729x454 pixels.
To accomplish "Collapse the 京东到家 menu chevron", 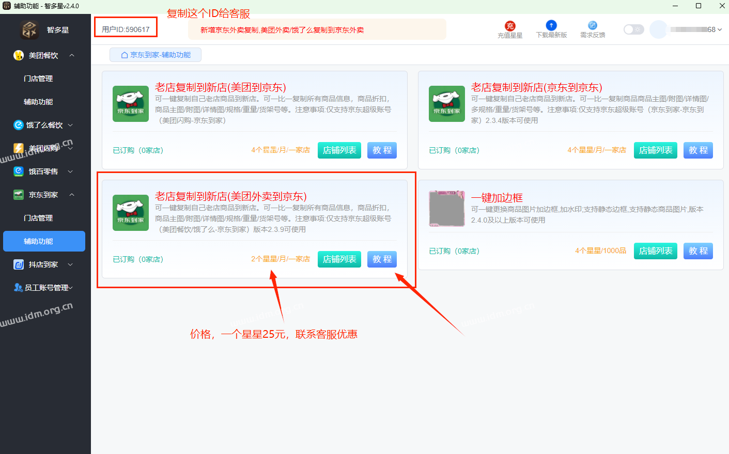I will (x=72, y=195).
